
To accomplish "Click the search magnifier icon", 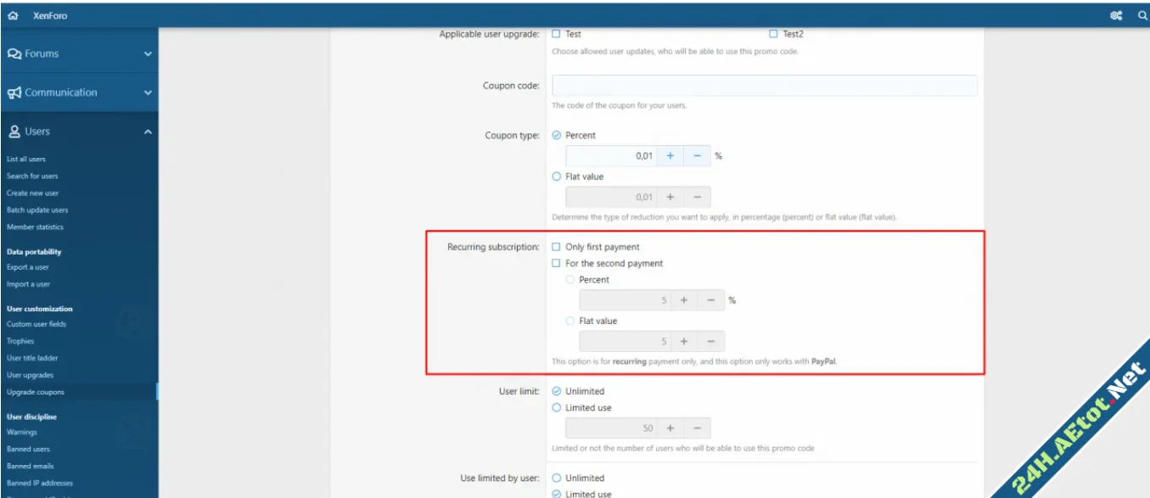I will [1142, 15].
